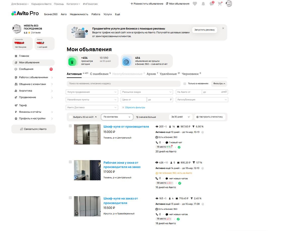
Task: Collapse the Фильтры button
Action: click(x=219, y=84)
